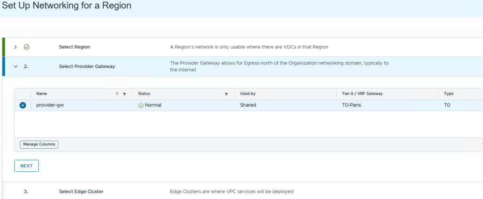Select the provider-gw radio button
Viewport: 483px width, 199px height.
23,105
